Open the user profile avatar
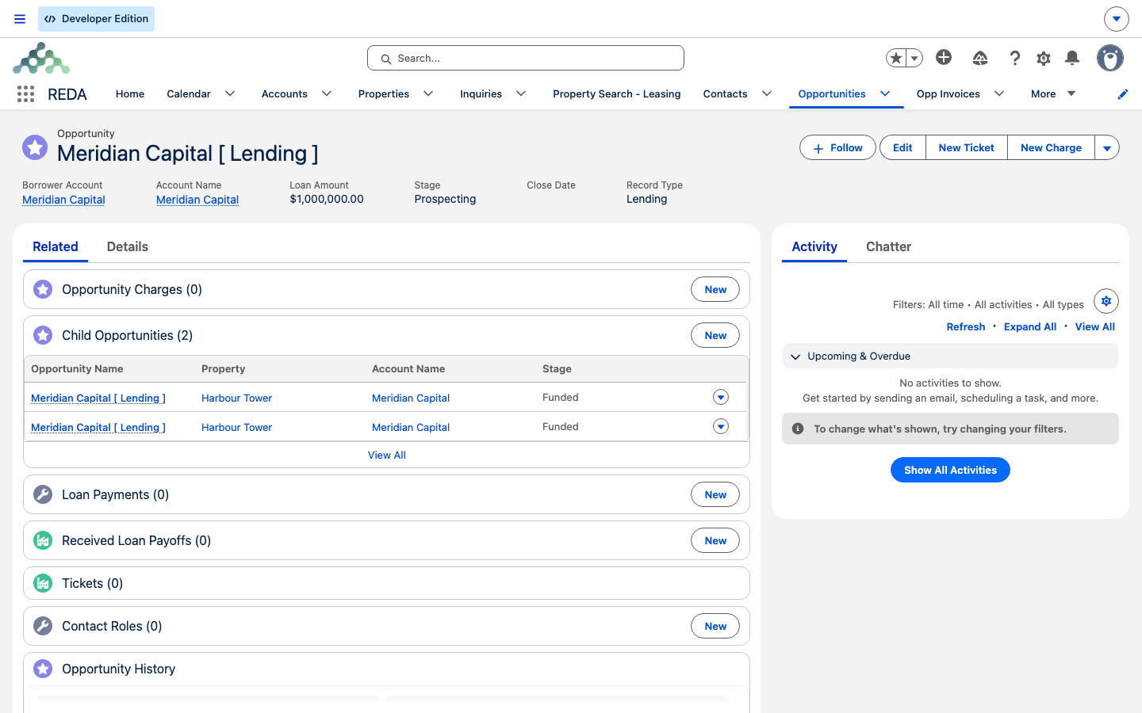The image size is (1142, 713). pyautogui.click(x=1110, y=58)
